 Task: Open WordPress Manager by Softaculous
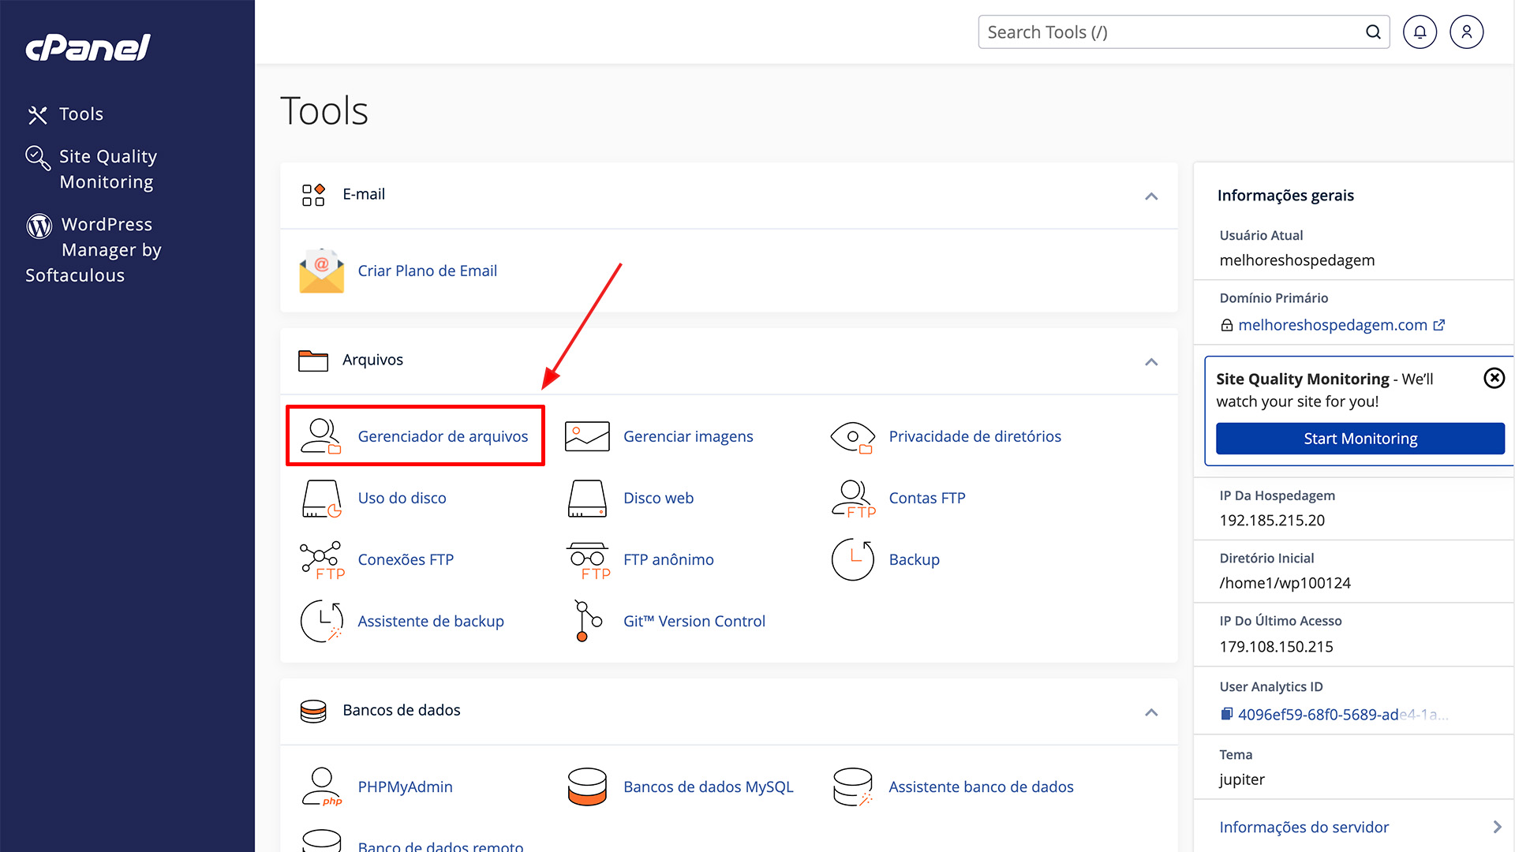tap(93, 249)
